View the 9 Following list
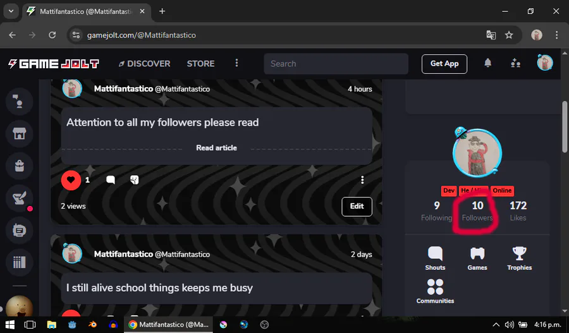Image resolution: width=569 pixels, height=333 pixels. click(436, 211)
